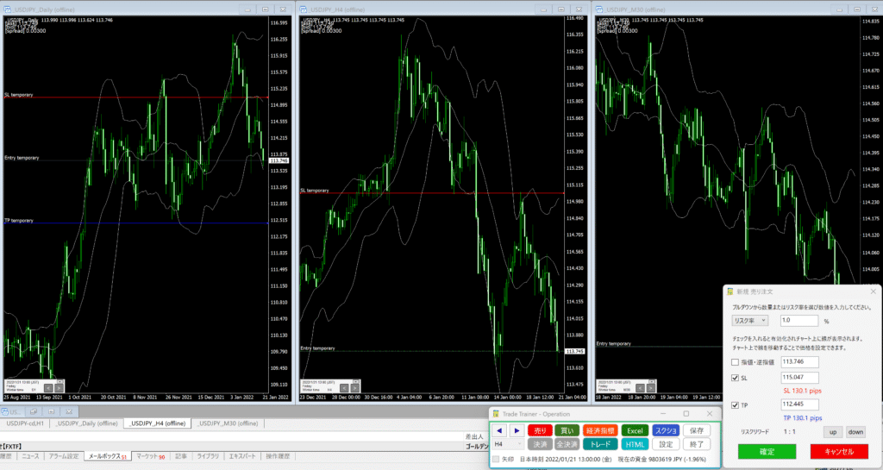883x470 pixels.
Task: Open 設定 settings in Trade Trainer
Action: pos(666,444)
